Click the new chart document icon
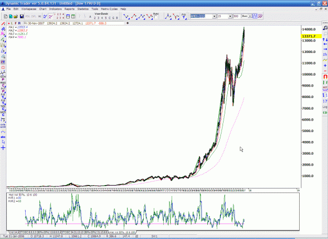The image size is (328, 239). click(x=6, y=16)
